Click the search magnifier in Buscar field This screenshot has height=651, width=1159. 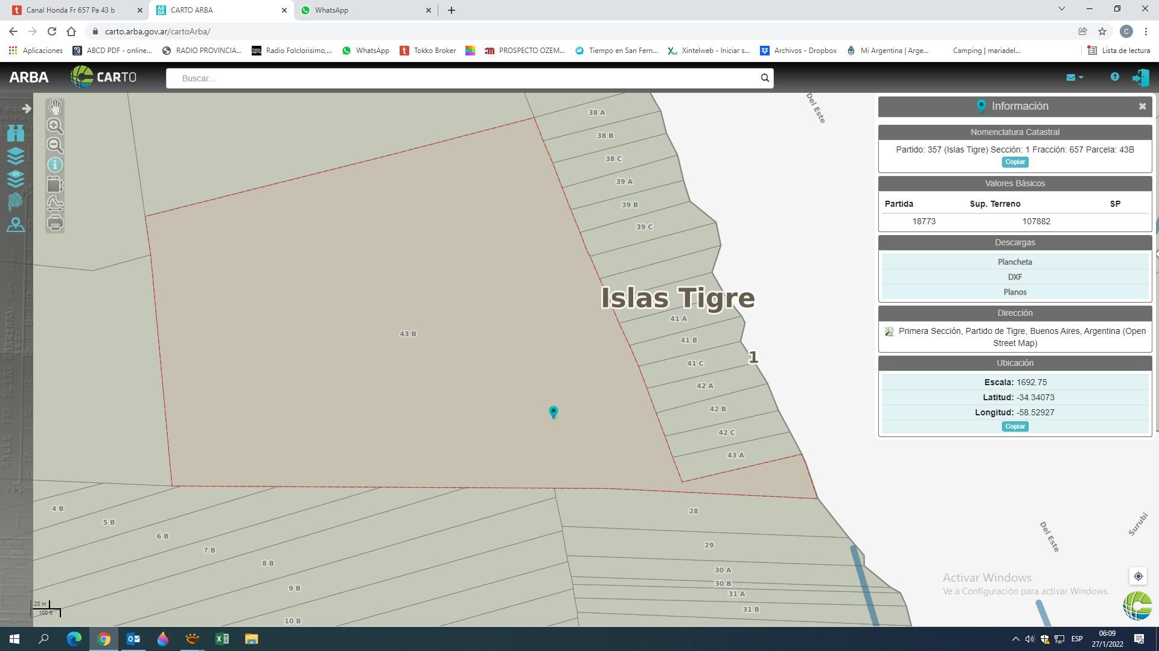coord(765,78)
